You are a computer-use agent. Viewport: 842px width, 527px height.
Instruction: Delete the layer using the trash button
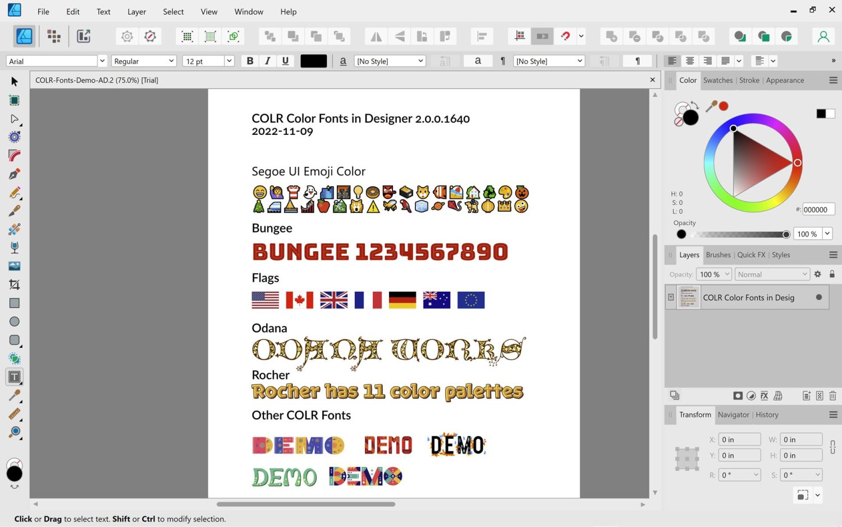click(x=833, y=396)
